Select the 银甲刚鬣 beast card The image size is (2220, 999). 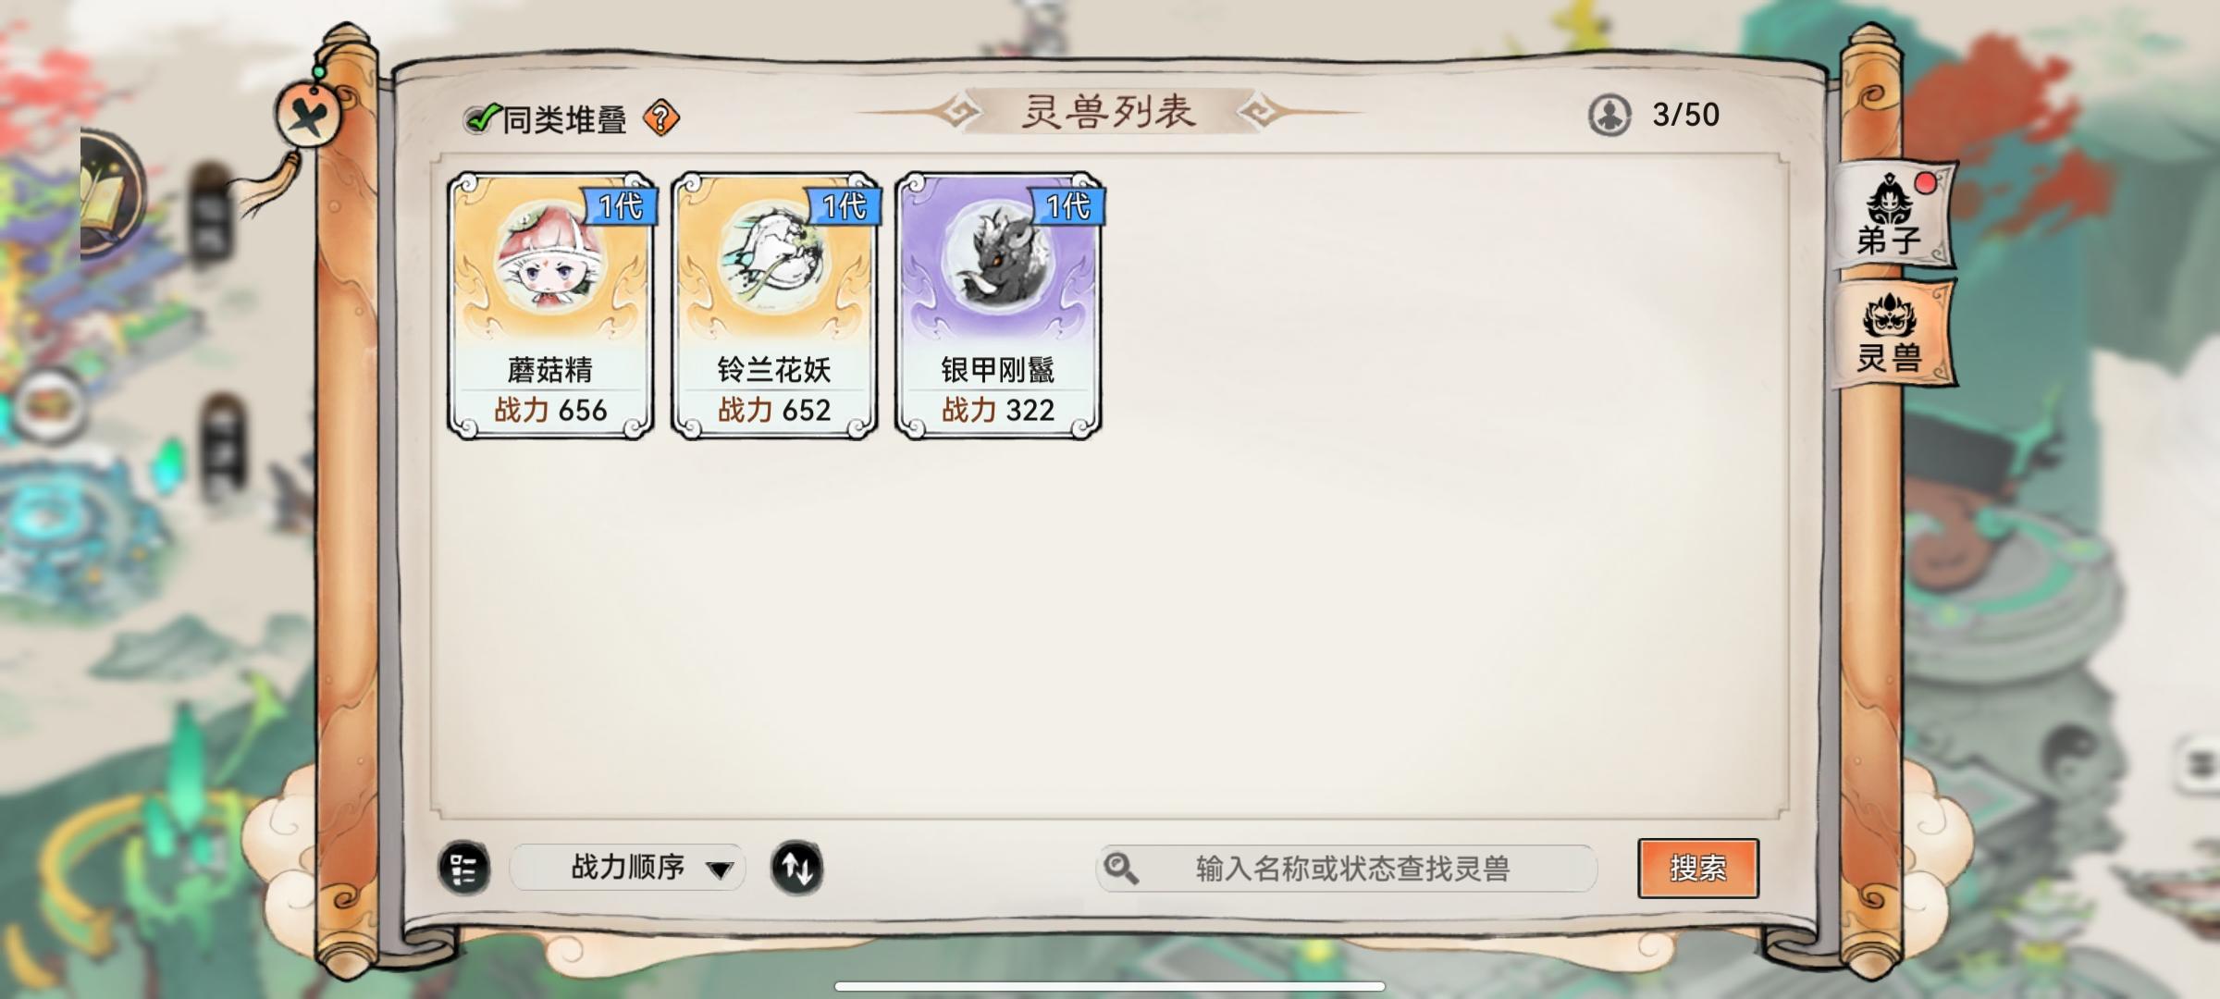point(998,305)
